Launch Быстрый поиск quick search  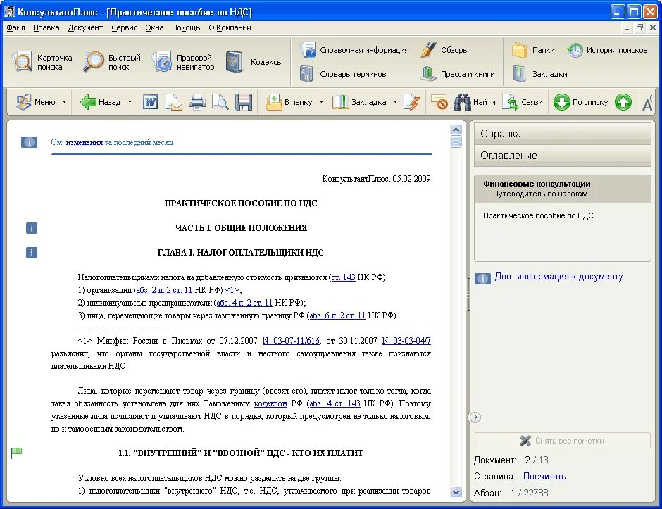112,62
